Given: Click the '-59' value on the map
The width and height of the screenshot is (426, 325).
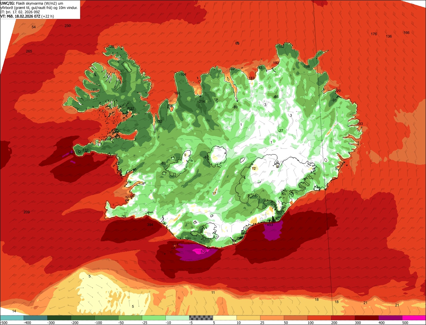Looking at the screenshot, I should coord(235,107).
